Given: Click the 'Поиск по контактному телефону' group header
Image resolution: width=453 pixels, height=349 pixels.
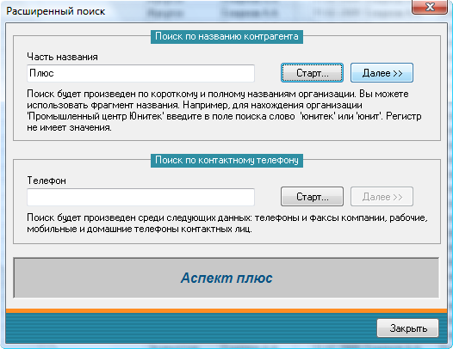Looking at the screenshot, I should coord(226,160).
